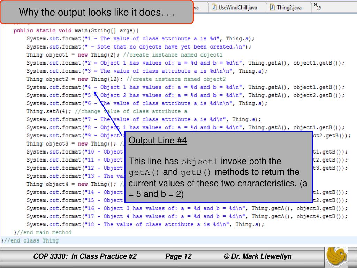Click the comment '//create instance named object2'
The height and width of the screenshot is (268, 357).
pos(176,79)
